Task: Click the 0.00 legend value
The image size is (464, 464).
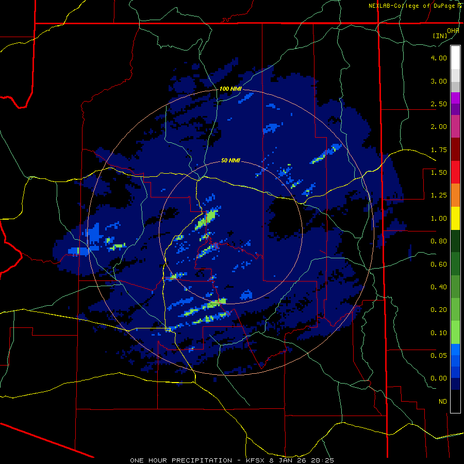Action: 439,378
